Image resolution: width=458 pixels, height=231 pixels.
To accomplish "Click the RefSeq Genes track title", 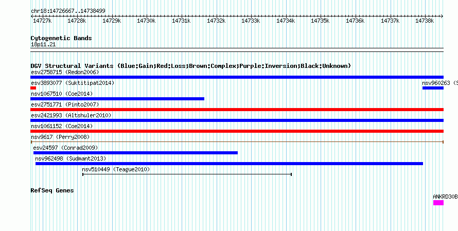I will (x=52, y=190).
